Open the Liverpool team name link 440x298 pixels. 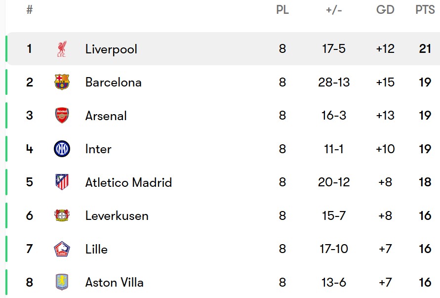(111, 49)
